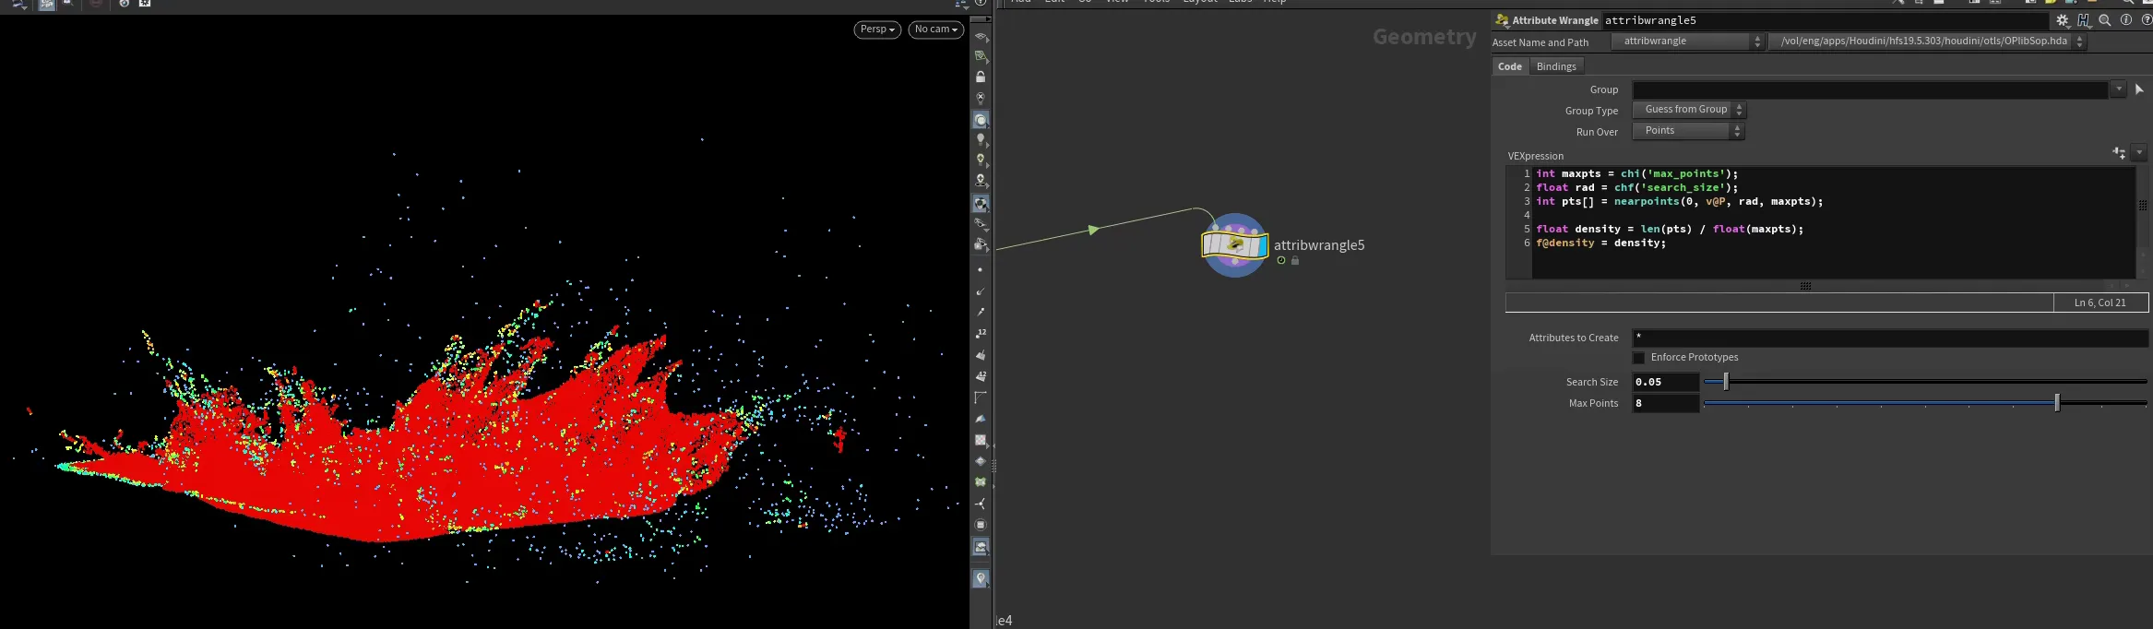This screenshot has width=2153, height=629.
Task: Enable the Enforce Prototypes checkbox
Action: tap(1638, 358)
